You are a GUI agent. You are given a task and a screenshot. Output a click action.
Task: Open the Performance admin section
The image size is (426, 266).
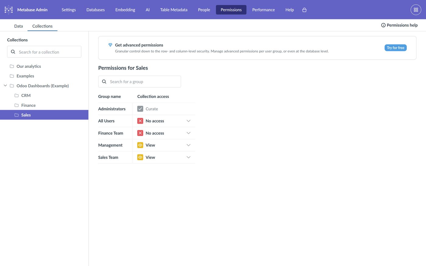click(x=264, y=10)
